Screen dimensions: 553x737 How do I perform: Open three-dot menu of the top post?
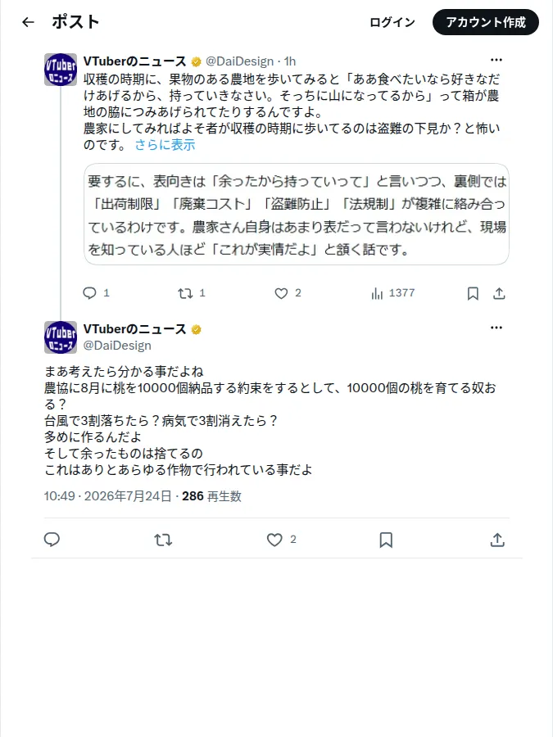coord(496,60)
